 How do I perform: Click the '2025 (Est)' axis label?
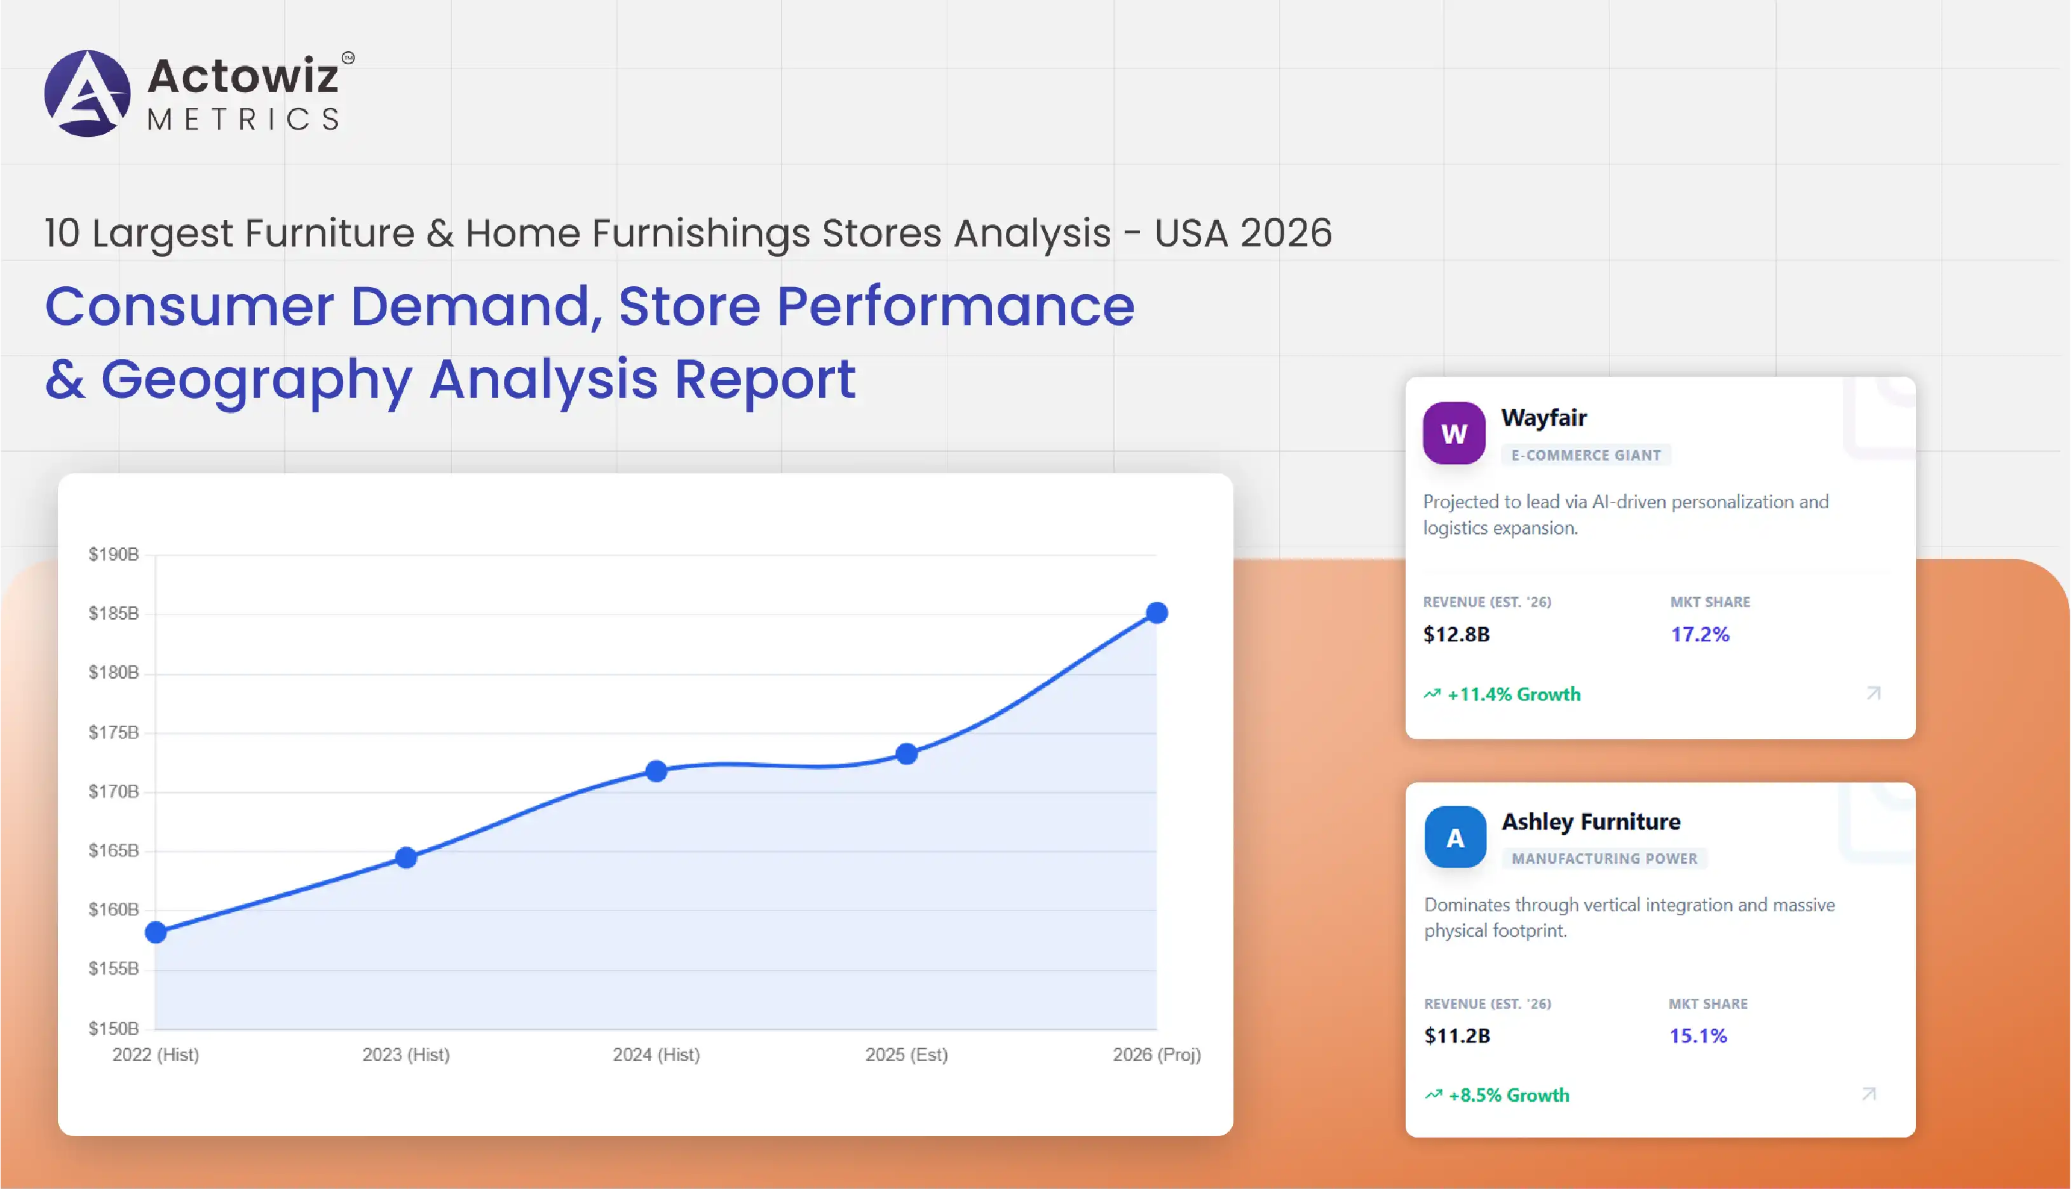906,1055
